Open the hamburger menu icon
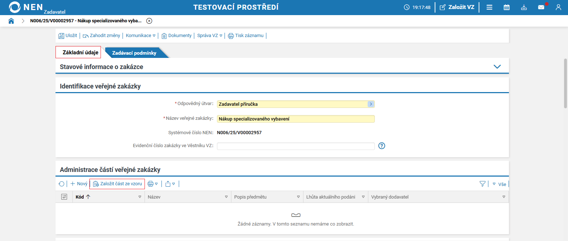The width and height of the screenshot is (568, 241). (489, 7)
